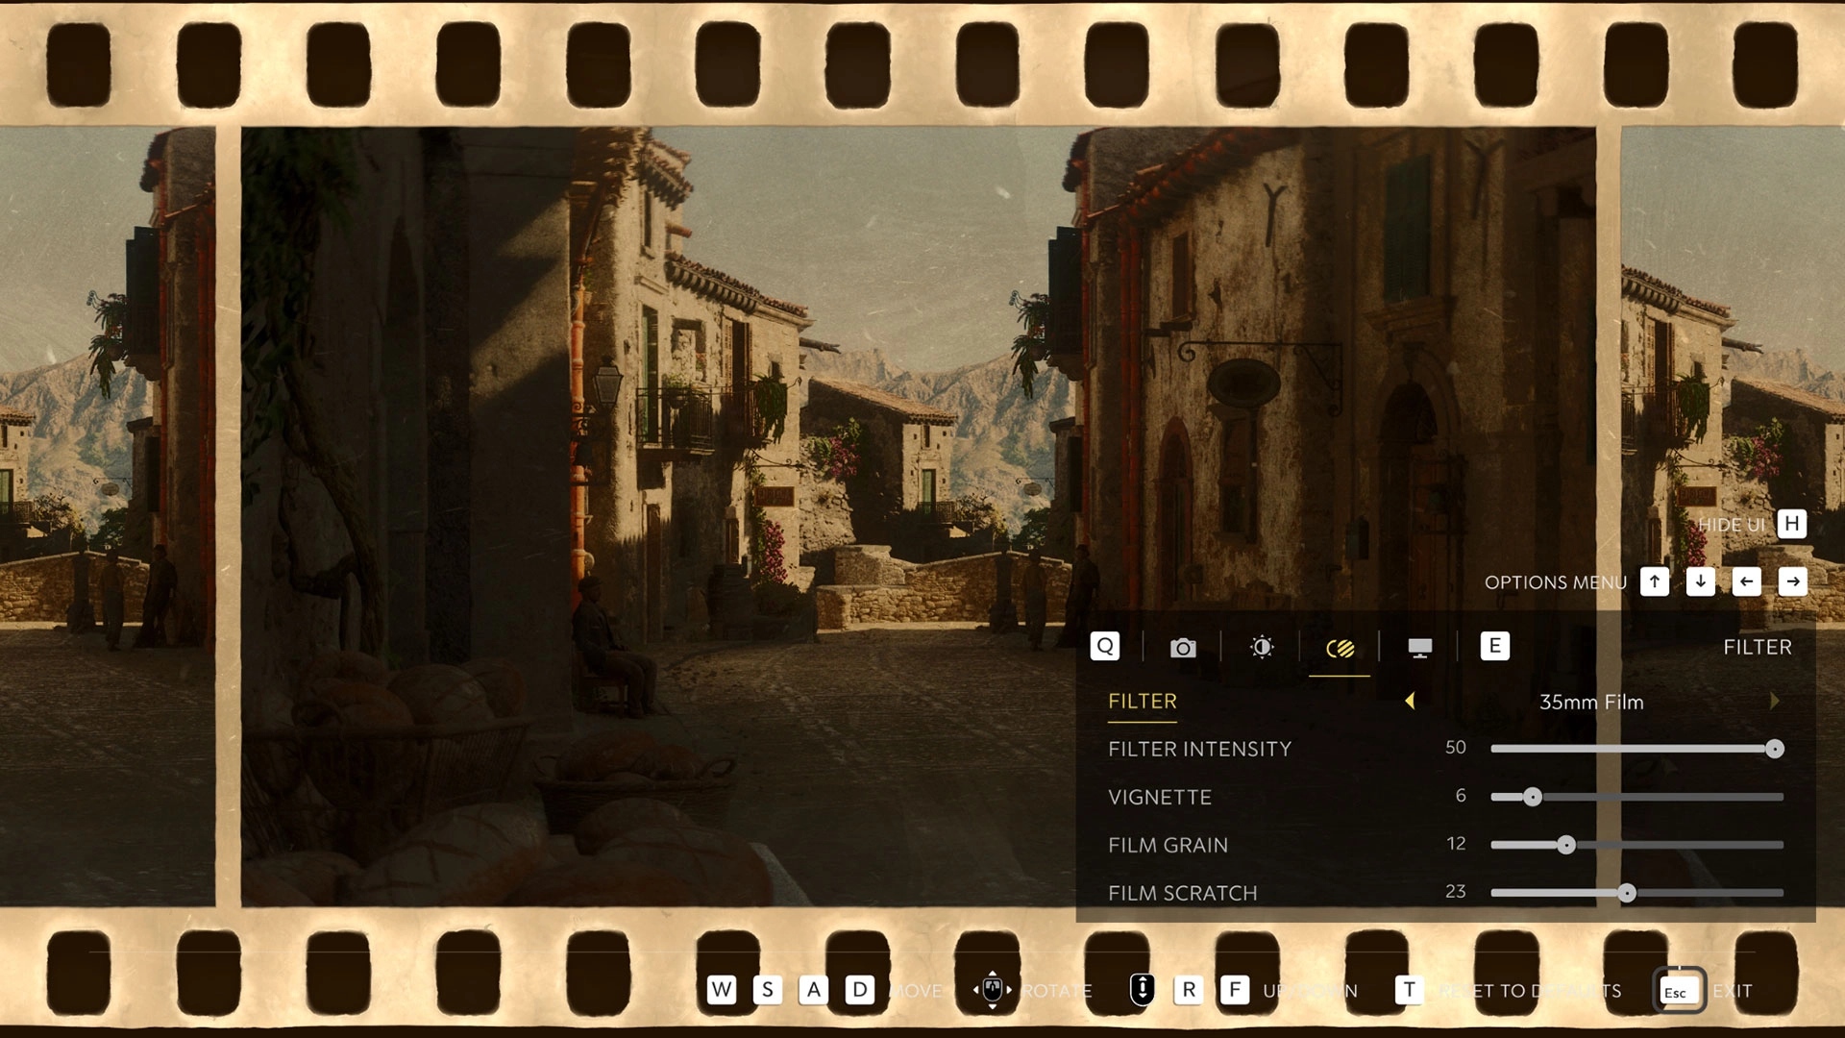This screenshot has height=1038, width=1845.
Task: Click the E key icon to cycle tabs right
Action: click(1494, 647)
